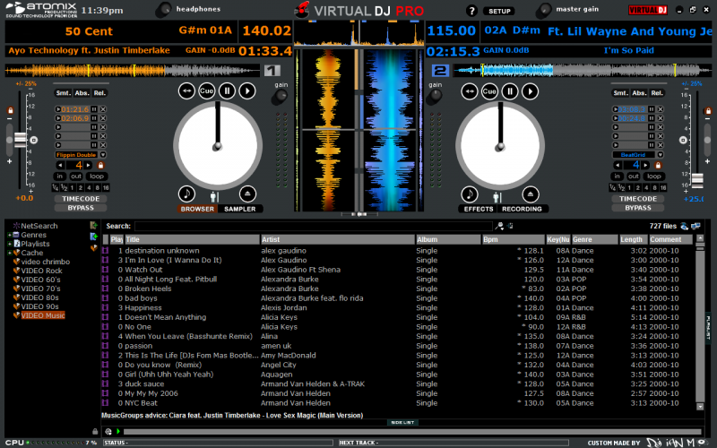Jump to deck 1 cue point 01:21.6
This screenshot has width=717, height=448.
[58, 109]
